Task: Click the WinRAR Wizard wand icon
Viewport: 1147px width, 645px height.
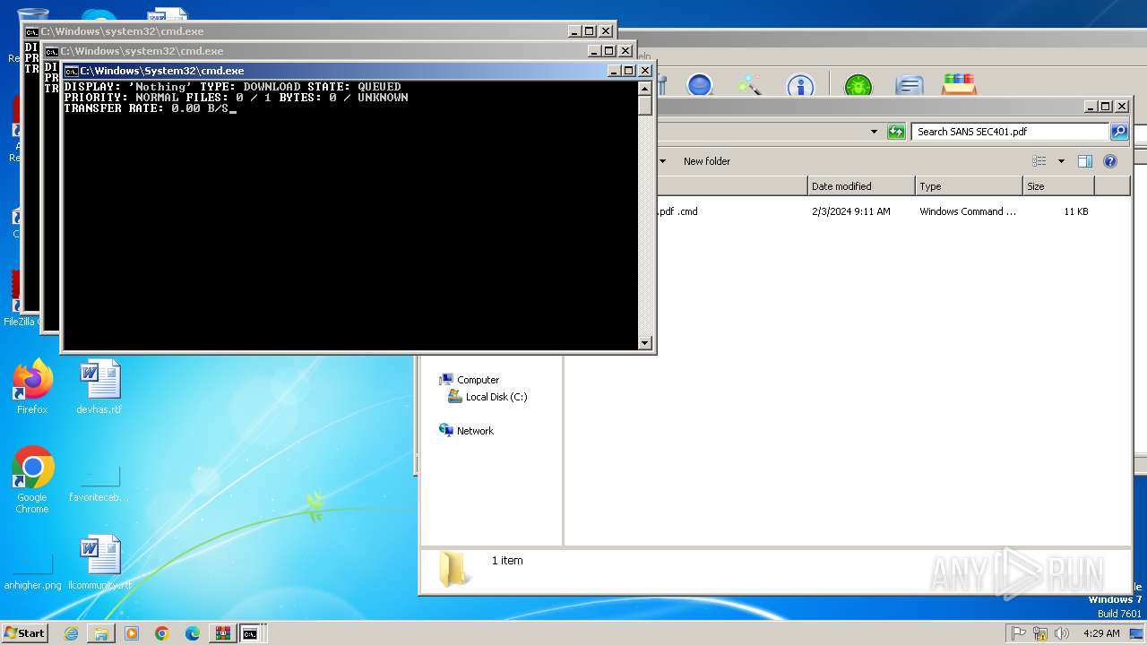Action: (749, 85)
